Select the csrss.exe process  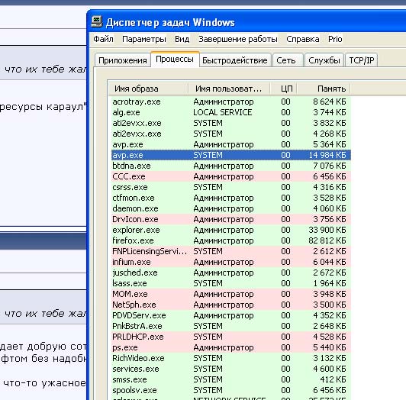231,187
